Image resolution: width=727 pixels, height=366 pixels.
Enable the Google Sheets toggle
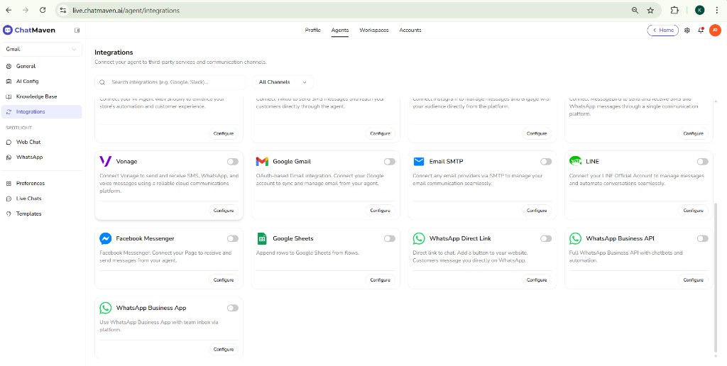(x=390, y=238)
